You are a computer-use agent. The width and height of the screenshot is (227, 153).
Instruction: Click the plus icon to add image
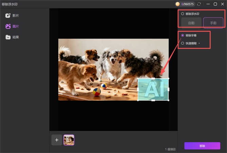pos(57,140)
